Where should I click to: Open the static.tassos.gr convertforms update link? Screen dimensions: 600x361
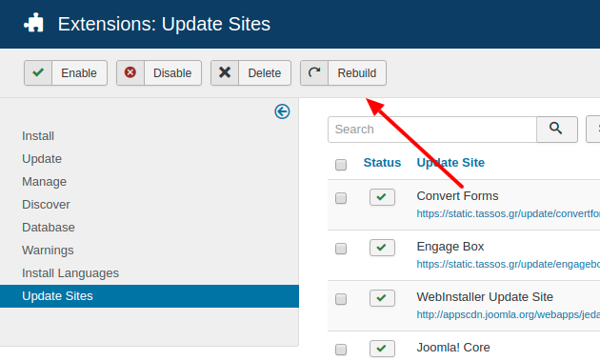coord(509,213)
